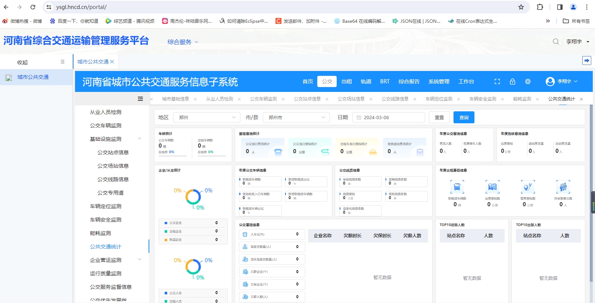Reload the page with refresh icon
This screenshot has height=303, width=595.
(33, 7)
